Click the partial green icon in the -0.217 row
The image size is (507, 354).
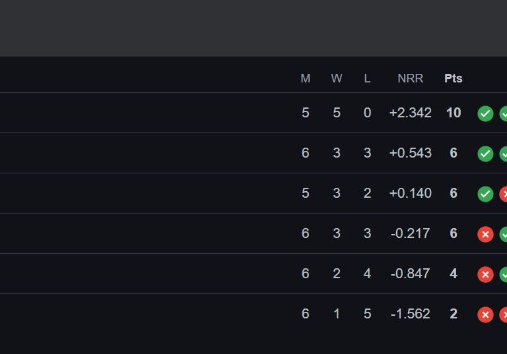pos(504,234)
